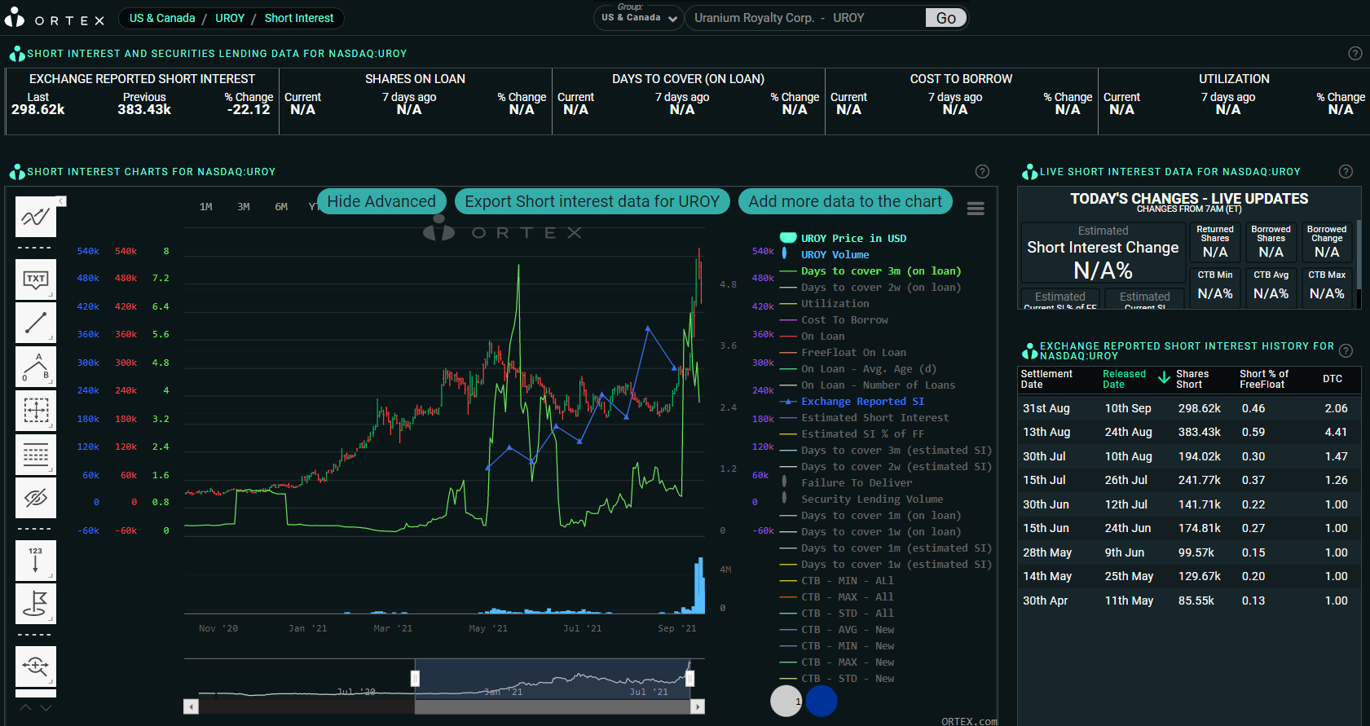1370x726 pixels.
Task: Click the ORTEX logo in the header
Action: tap(55, 18)
